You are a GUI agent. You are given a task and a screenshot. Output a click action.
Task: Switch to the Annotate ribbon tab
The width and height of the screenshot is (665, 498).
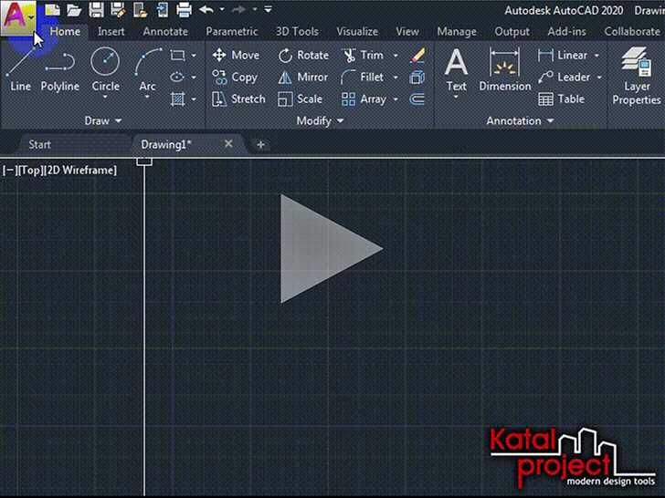pyautogui.click(x=165, y=32)
